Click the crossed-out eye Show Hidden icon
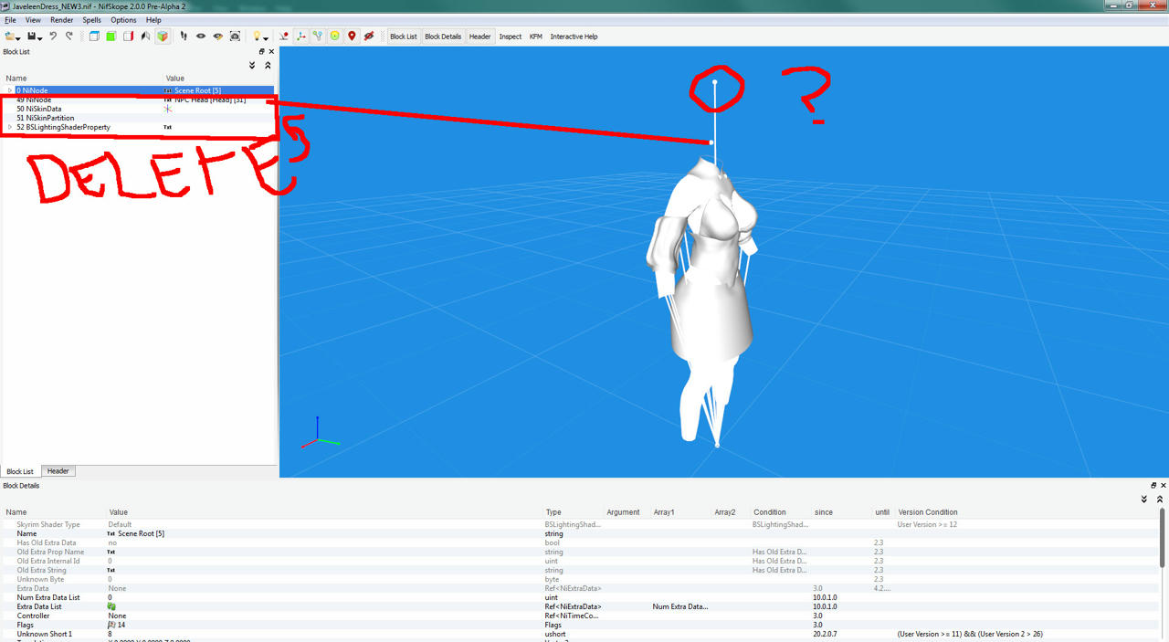This screenshot has width=1169, height=642. (369, 37)
